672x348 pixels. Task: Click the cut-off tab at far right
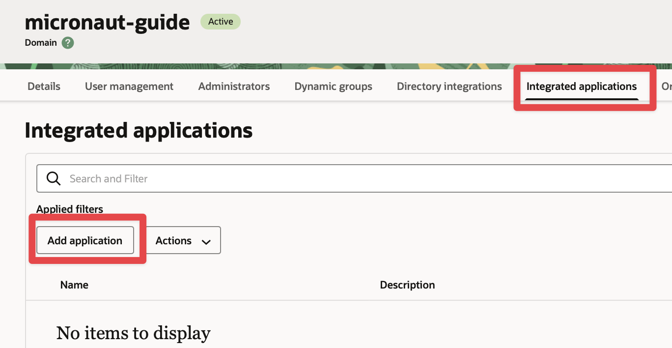click(x=666, y=87)
